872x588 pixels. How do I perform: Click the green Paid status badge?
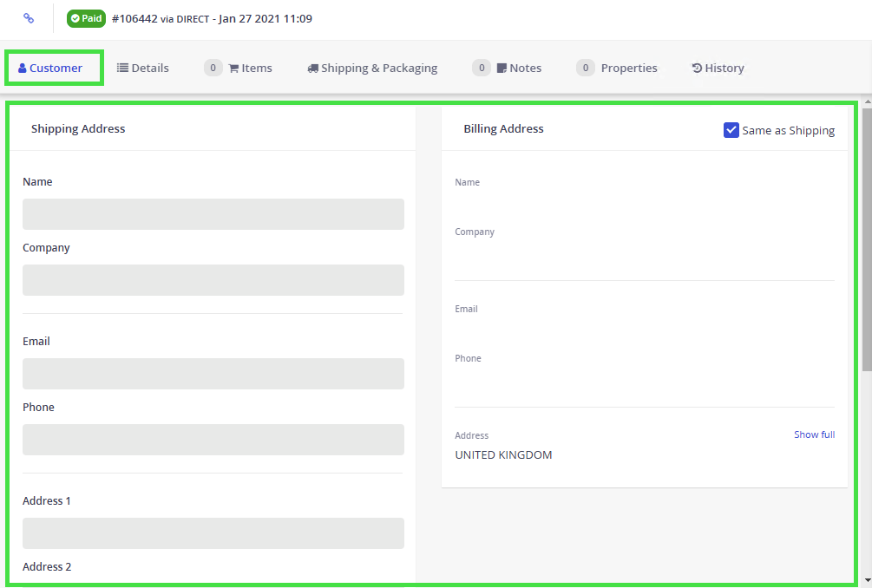point(86,18)
